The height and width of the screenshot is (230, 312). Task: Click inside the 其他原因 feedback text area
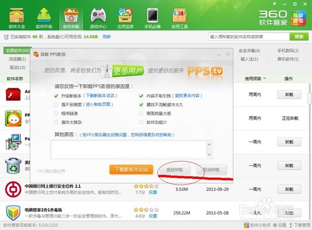tap(129, 150)
